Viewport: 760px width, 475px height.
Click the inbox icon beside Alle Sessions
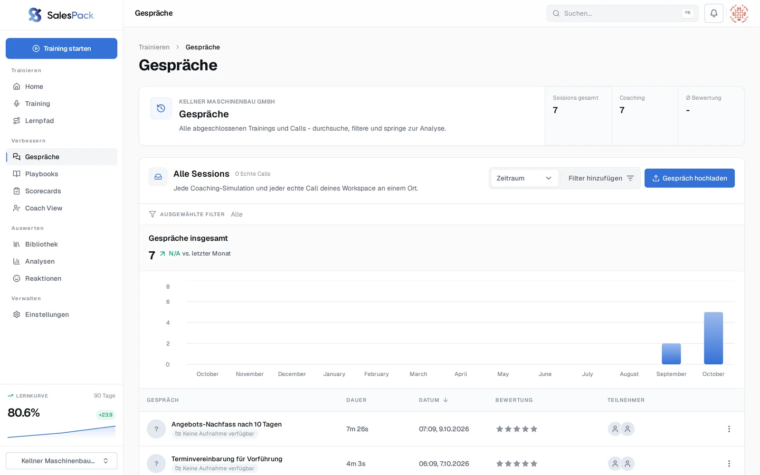pos(158,177)
